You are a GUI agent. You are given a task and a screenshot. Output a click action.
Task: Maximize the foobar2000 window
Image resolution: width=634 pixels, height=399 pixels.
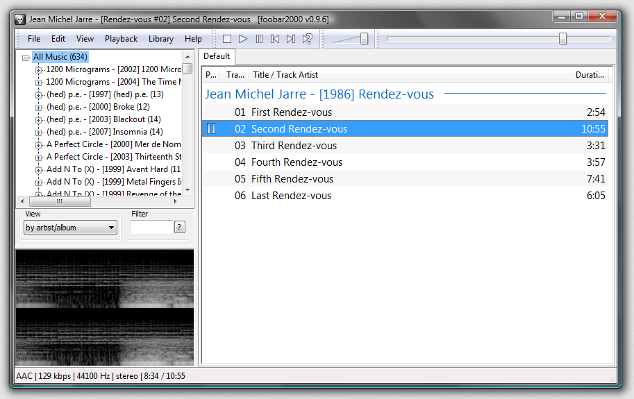tap(579, 17)
